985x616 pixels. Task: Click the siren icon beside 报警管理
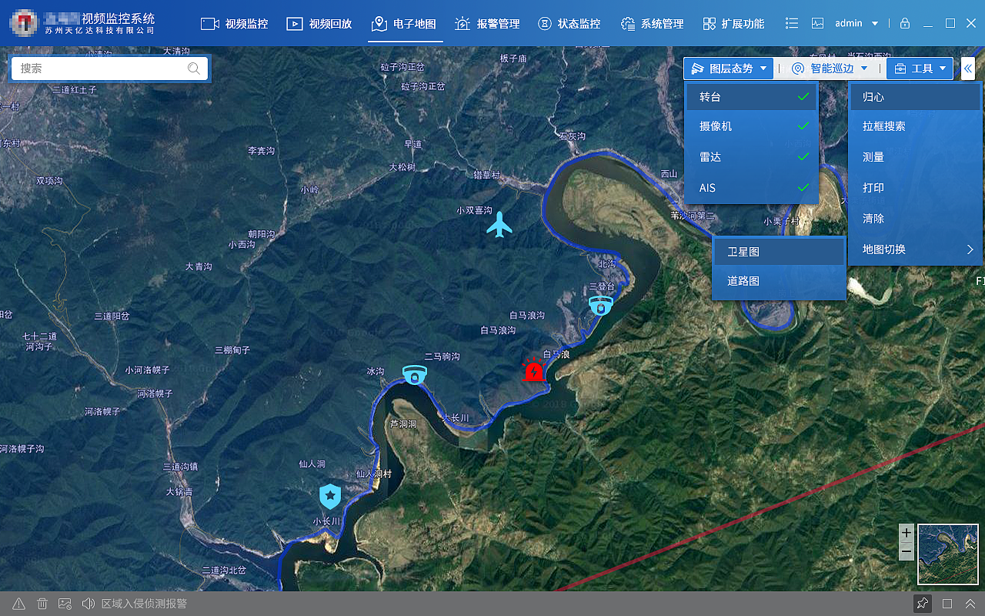click(x=462, y=24)
